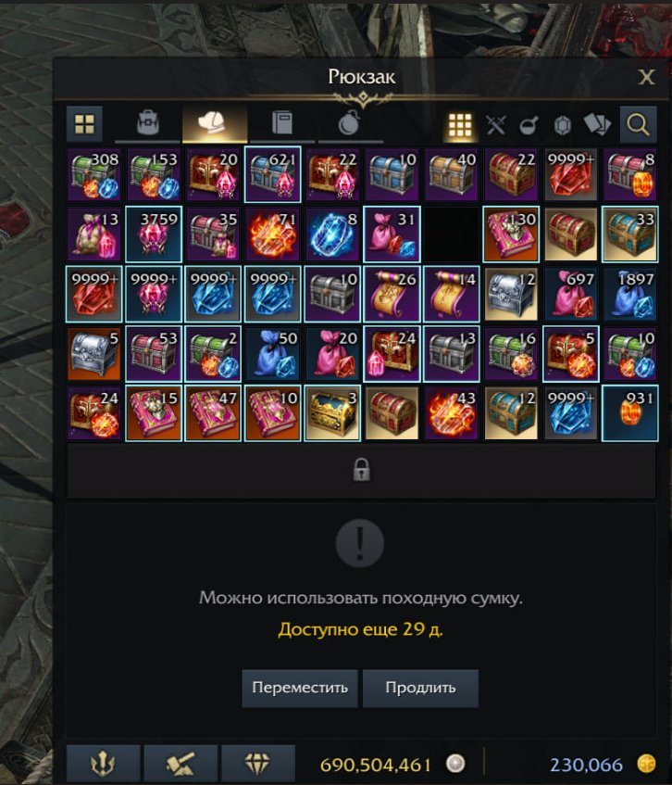Viewport: 672px width, 785px height.
Task: Click the locked inventory row padlock
Action: point(362,470)
